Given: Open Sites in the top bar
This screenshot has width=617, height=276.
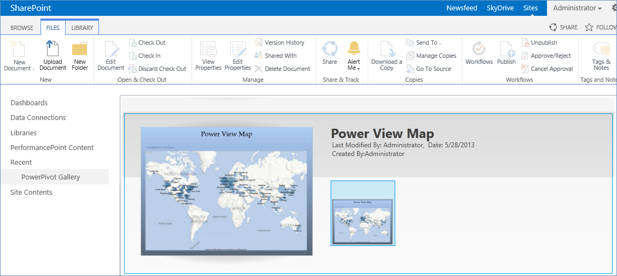Looking at the screenshot, I should click(x=531, y=8).
